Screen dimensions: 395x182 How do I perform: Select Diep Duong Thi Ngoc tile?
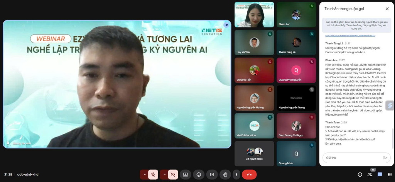point(296,126)
